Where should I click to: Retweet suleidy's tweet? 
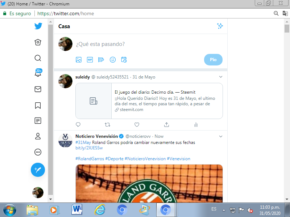[x=107, y=125]
